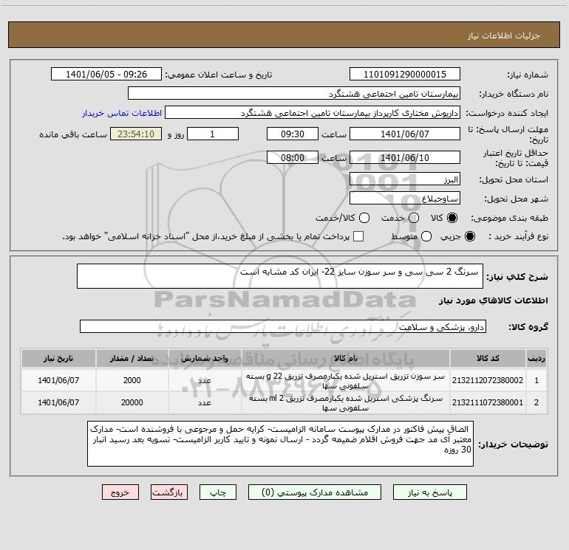The height and width of the screenshot is (550, 569).
Task: Select the خدمت radio button
Action: click(x=414, y=218)
